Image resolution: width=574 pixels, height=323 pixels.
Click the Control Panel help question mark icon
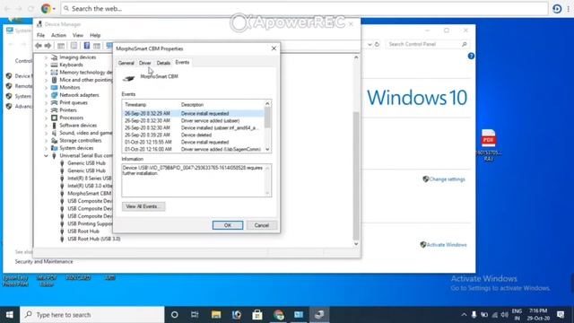(x=471, y=56)
